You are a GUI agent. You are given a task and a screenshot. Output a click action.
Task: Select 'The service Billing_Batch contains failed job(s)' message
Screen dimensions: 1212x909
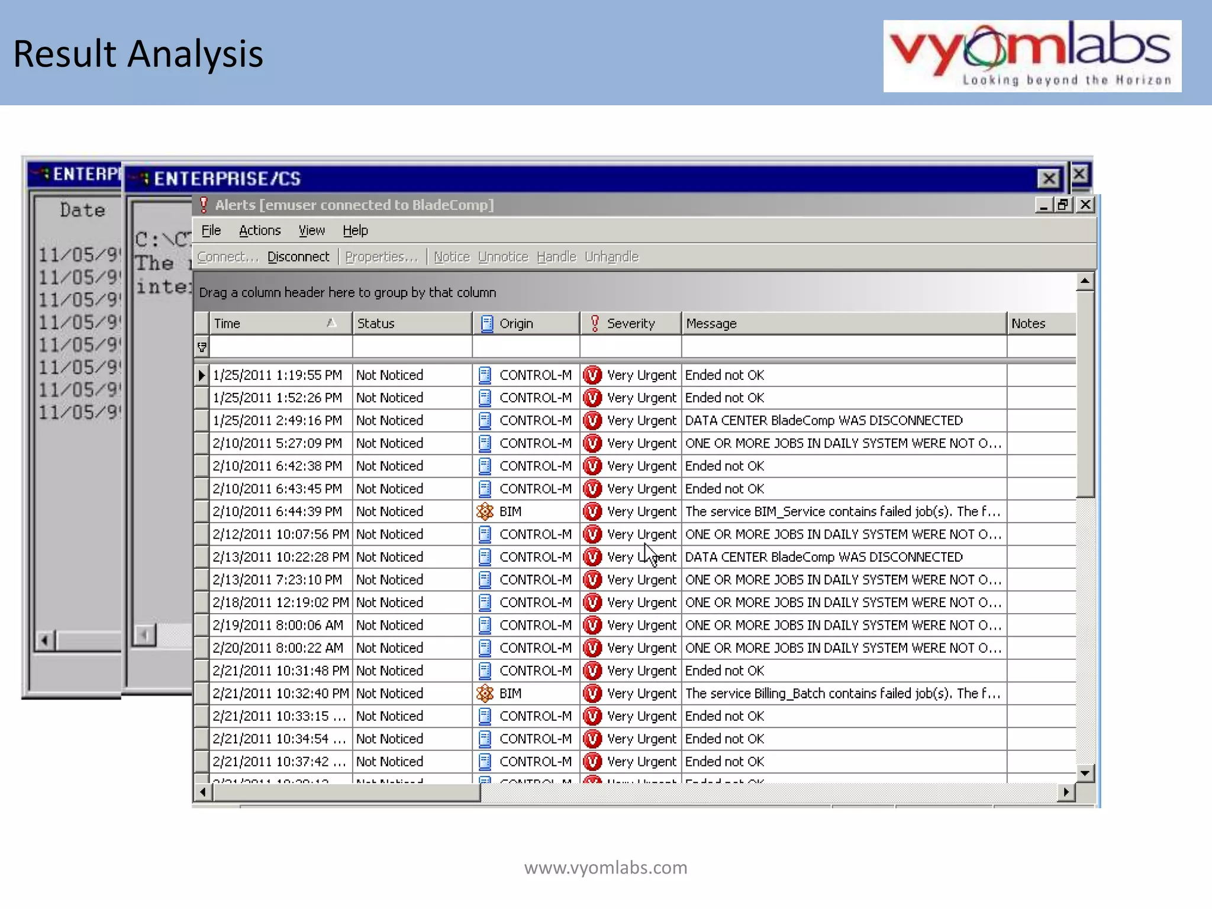[x=843, y=694]
